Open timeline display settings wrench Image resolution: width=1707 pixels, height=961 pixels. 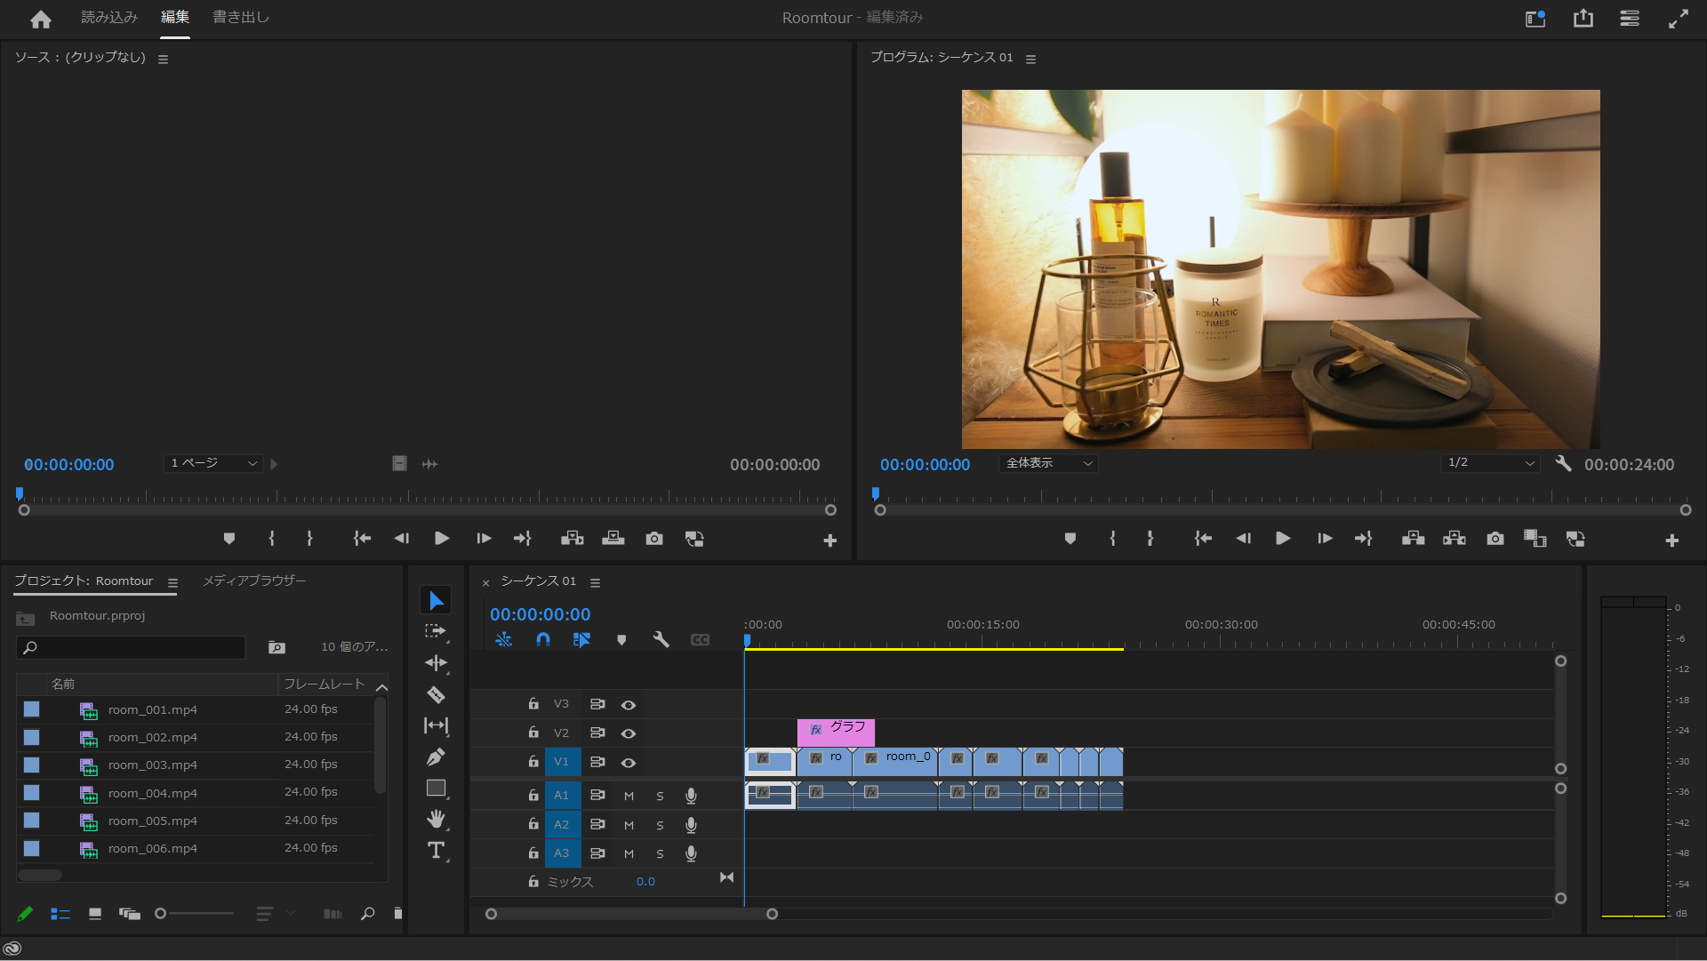[x=661, y=640]
